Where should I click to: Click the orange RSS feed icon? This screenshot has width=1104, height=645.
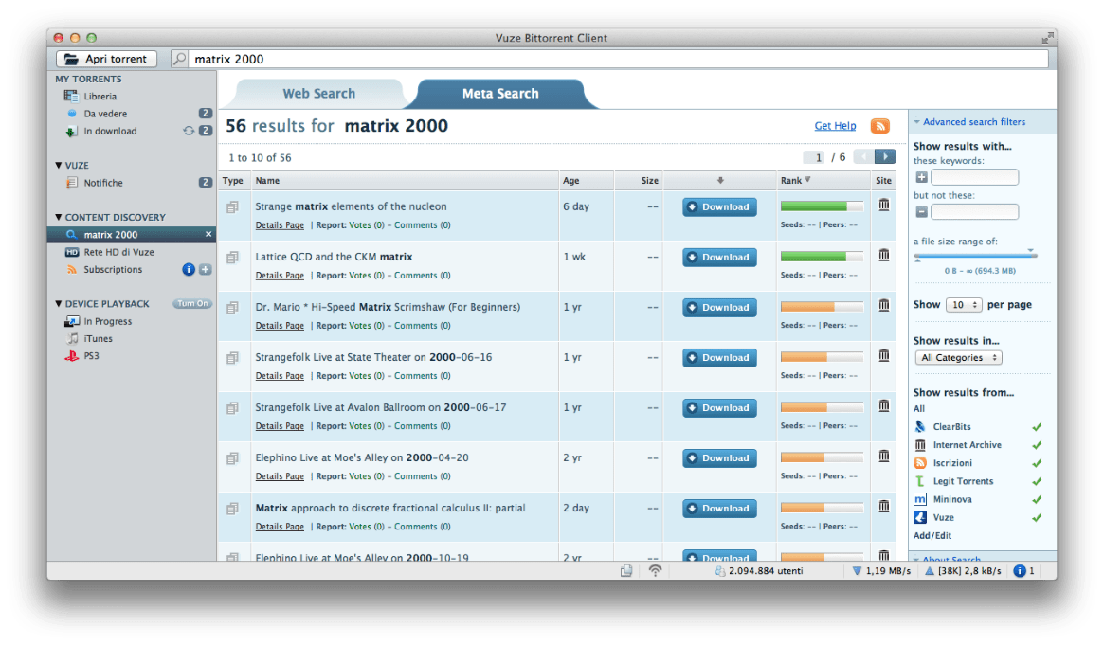(x=879, y=126)
